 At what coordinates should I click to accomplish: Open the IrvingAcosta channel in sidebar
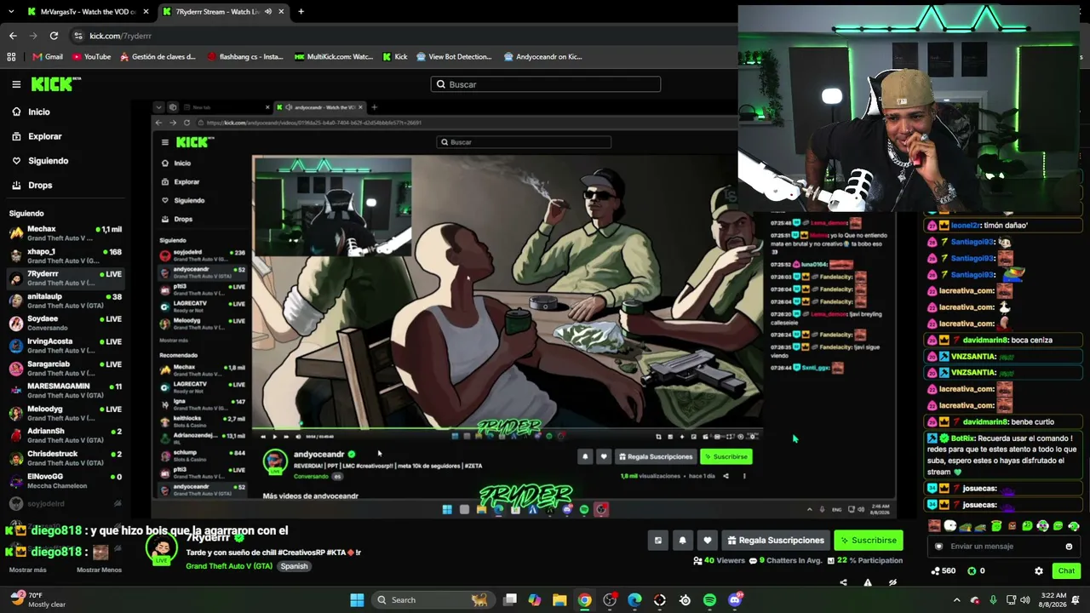(66, 346)
